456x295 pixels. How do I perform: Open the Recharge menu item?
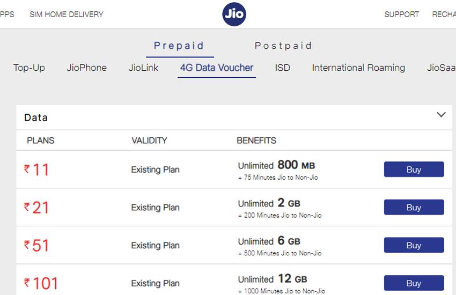coord(444,14)
